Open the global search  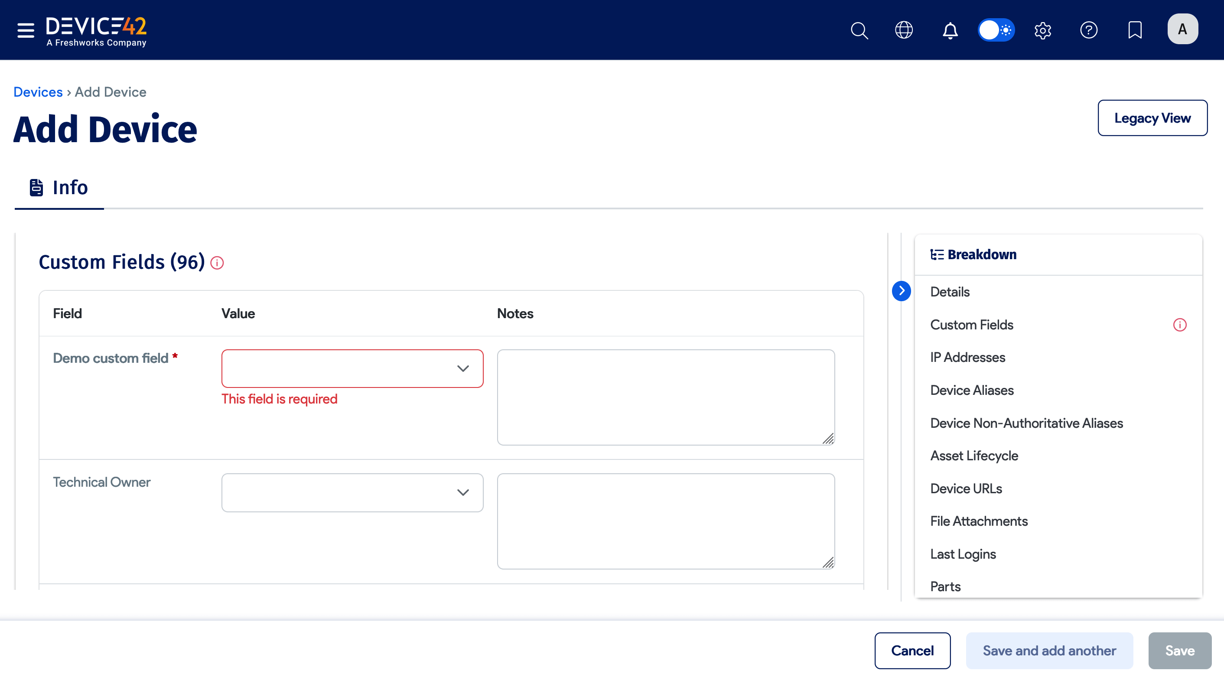tap(859, 30)
